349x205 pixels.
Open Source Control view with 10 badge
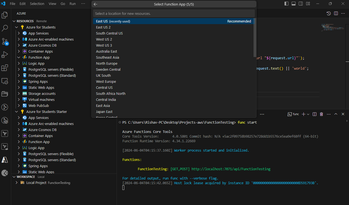[x=5, y=42]
